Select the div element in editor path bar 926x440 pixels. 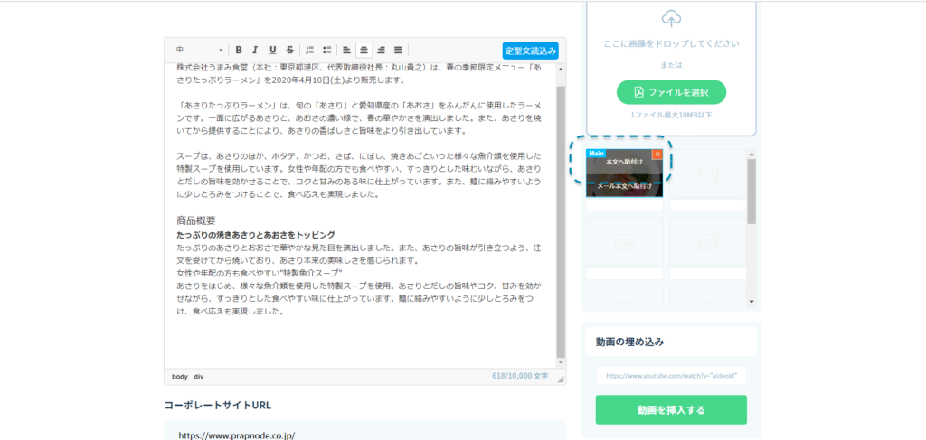click(x=198, y=377)
